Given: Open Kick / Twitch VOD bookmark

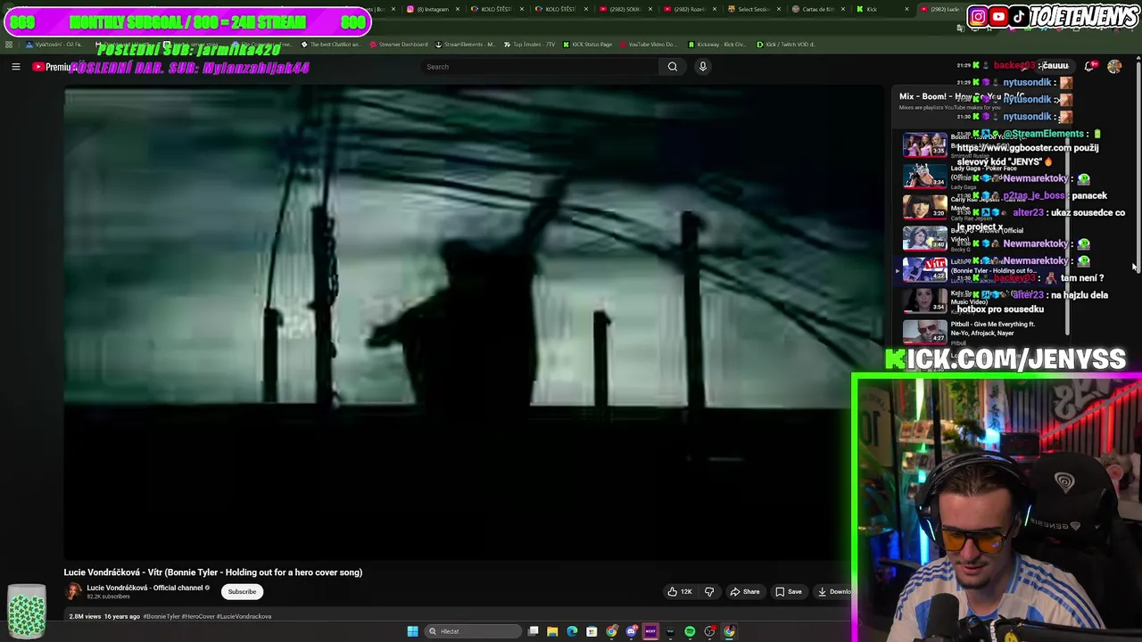Looking at the screenshot, I should 786,44.
